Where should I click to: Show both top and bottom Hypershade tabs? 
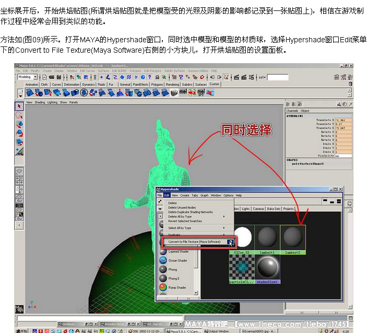pyautogui.click(x=339, y=201)
